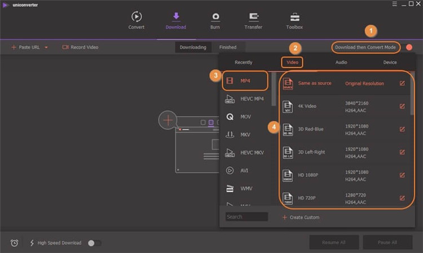This screenshot has width=423, height=253.
Task: Open the schedule alarm clock icon
Action: click(14, 243)
